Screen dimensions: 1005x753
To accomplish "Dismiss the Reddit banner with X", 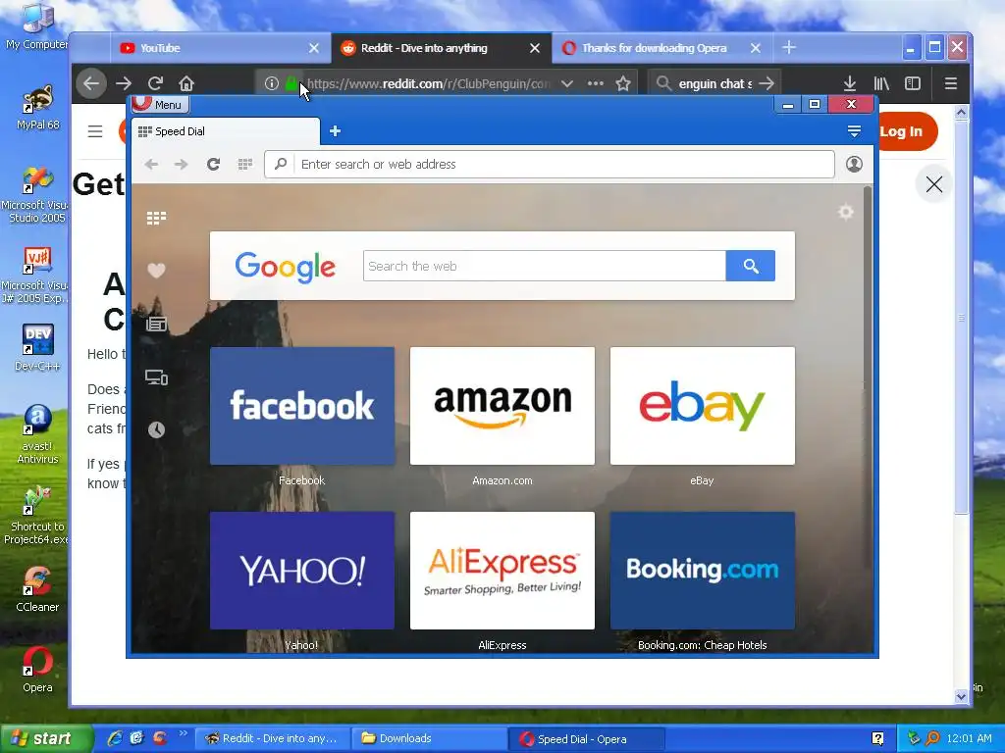I will click(x=934, y=184).
